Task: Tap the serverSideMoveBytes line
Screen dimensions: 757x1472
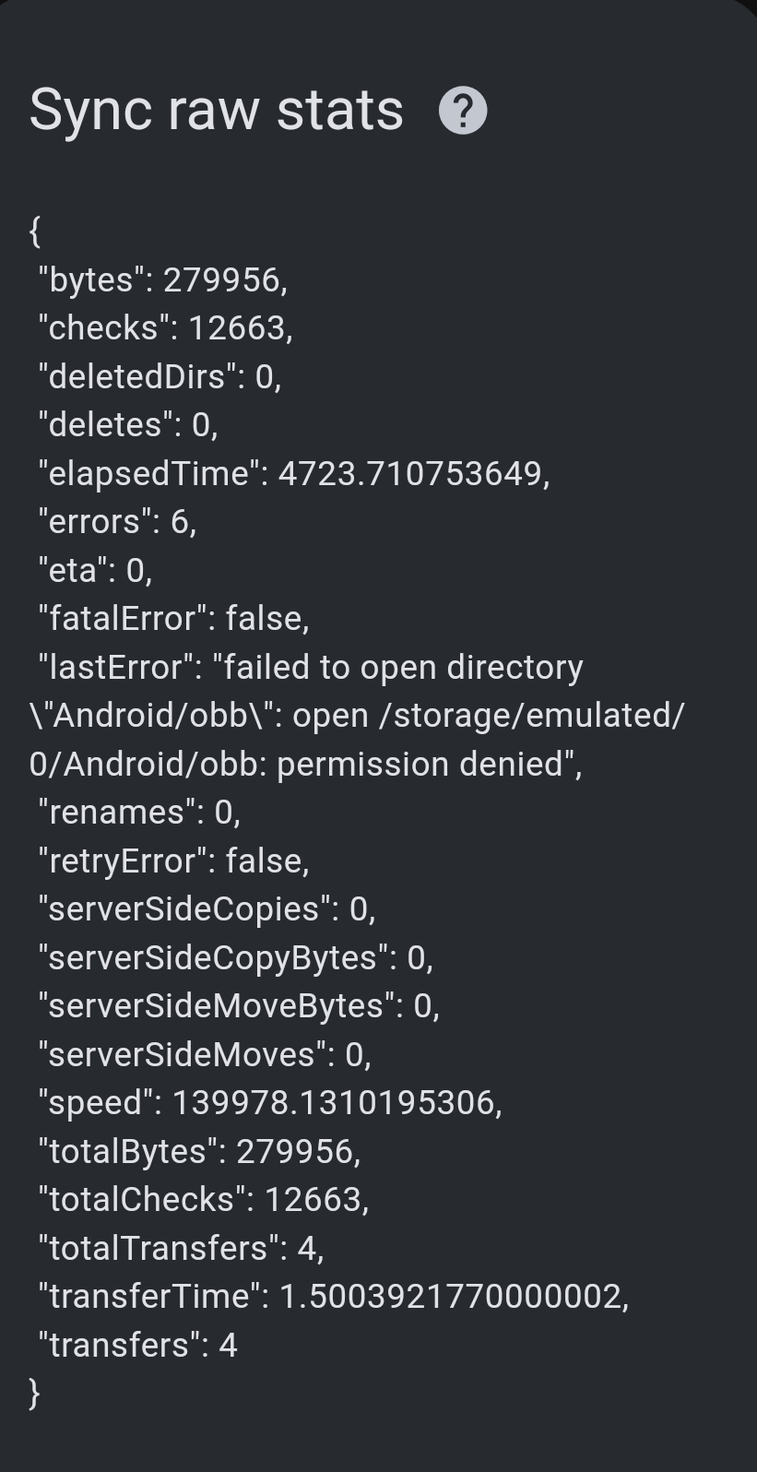Action: pos(239,1005)
